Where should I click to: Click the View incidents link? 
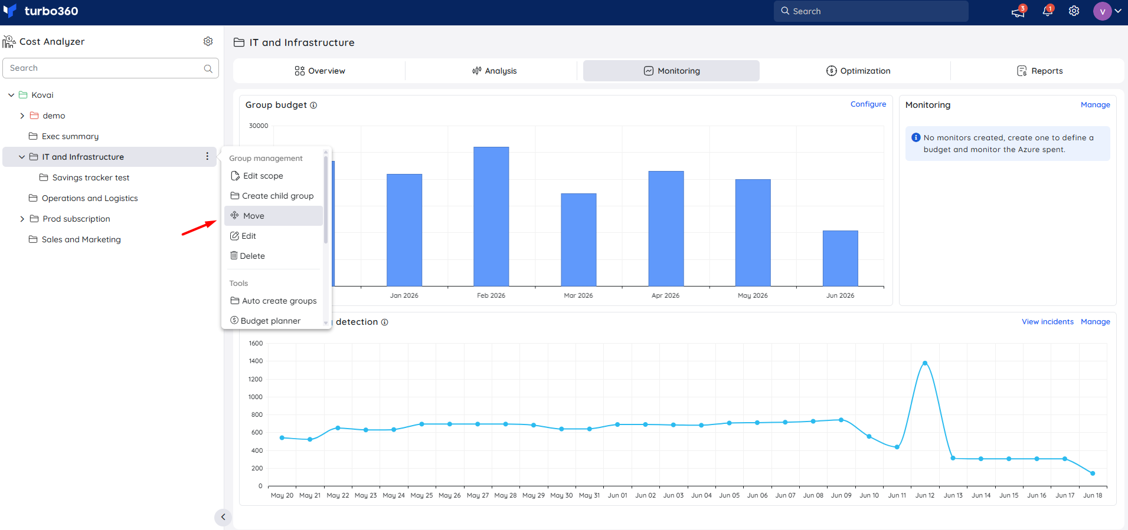1047,322
